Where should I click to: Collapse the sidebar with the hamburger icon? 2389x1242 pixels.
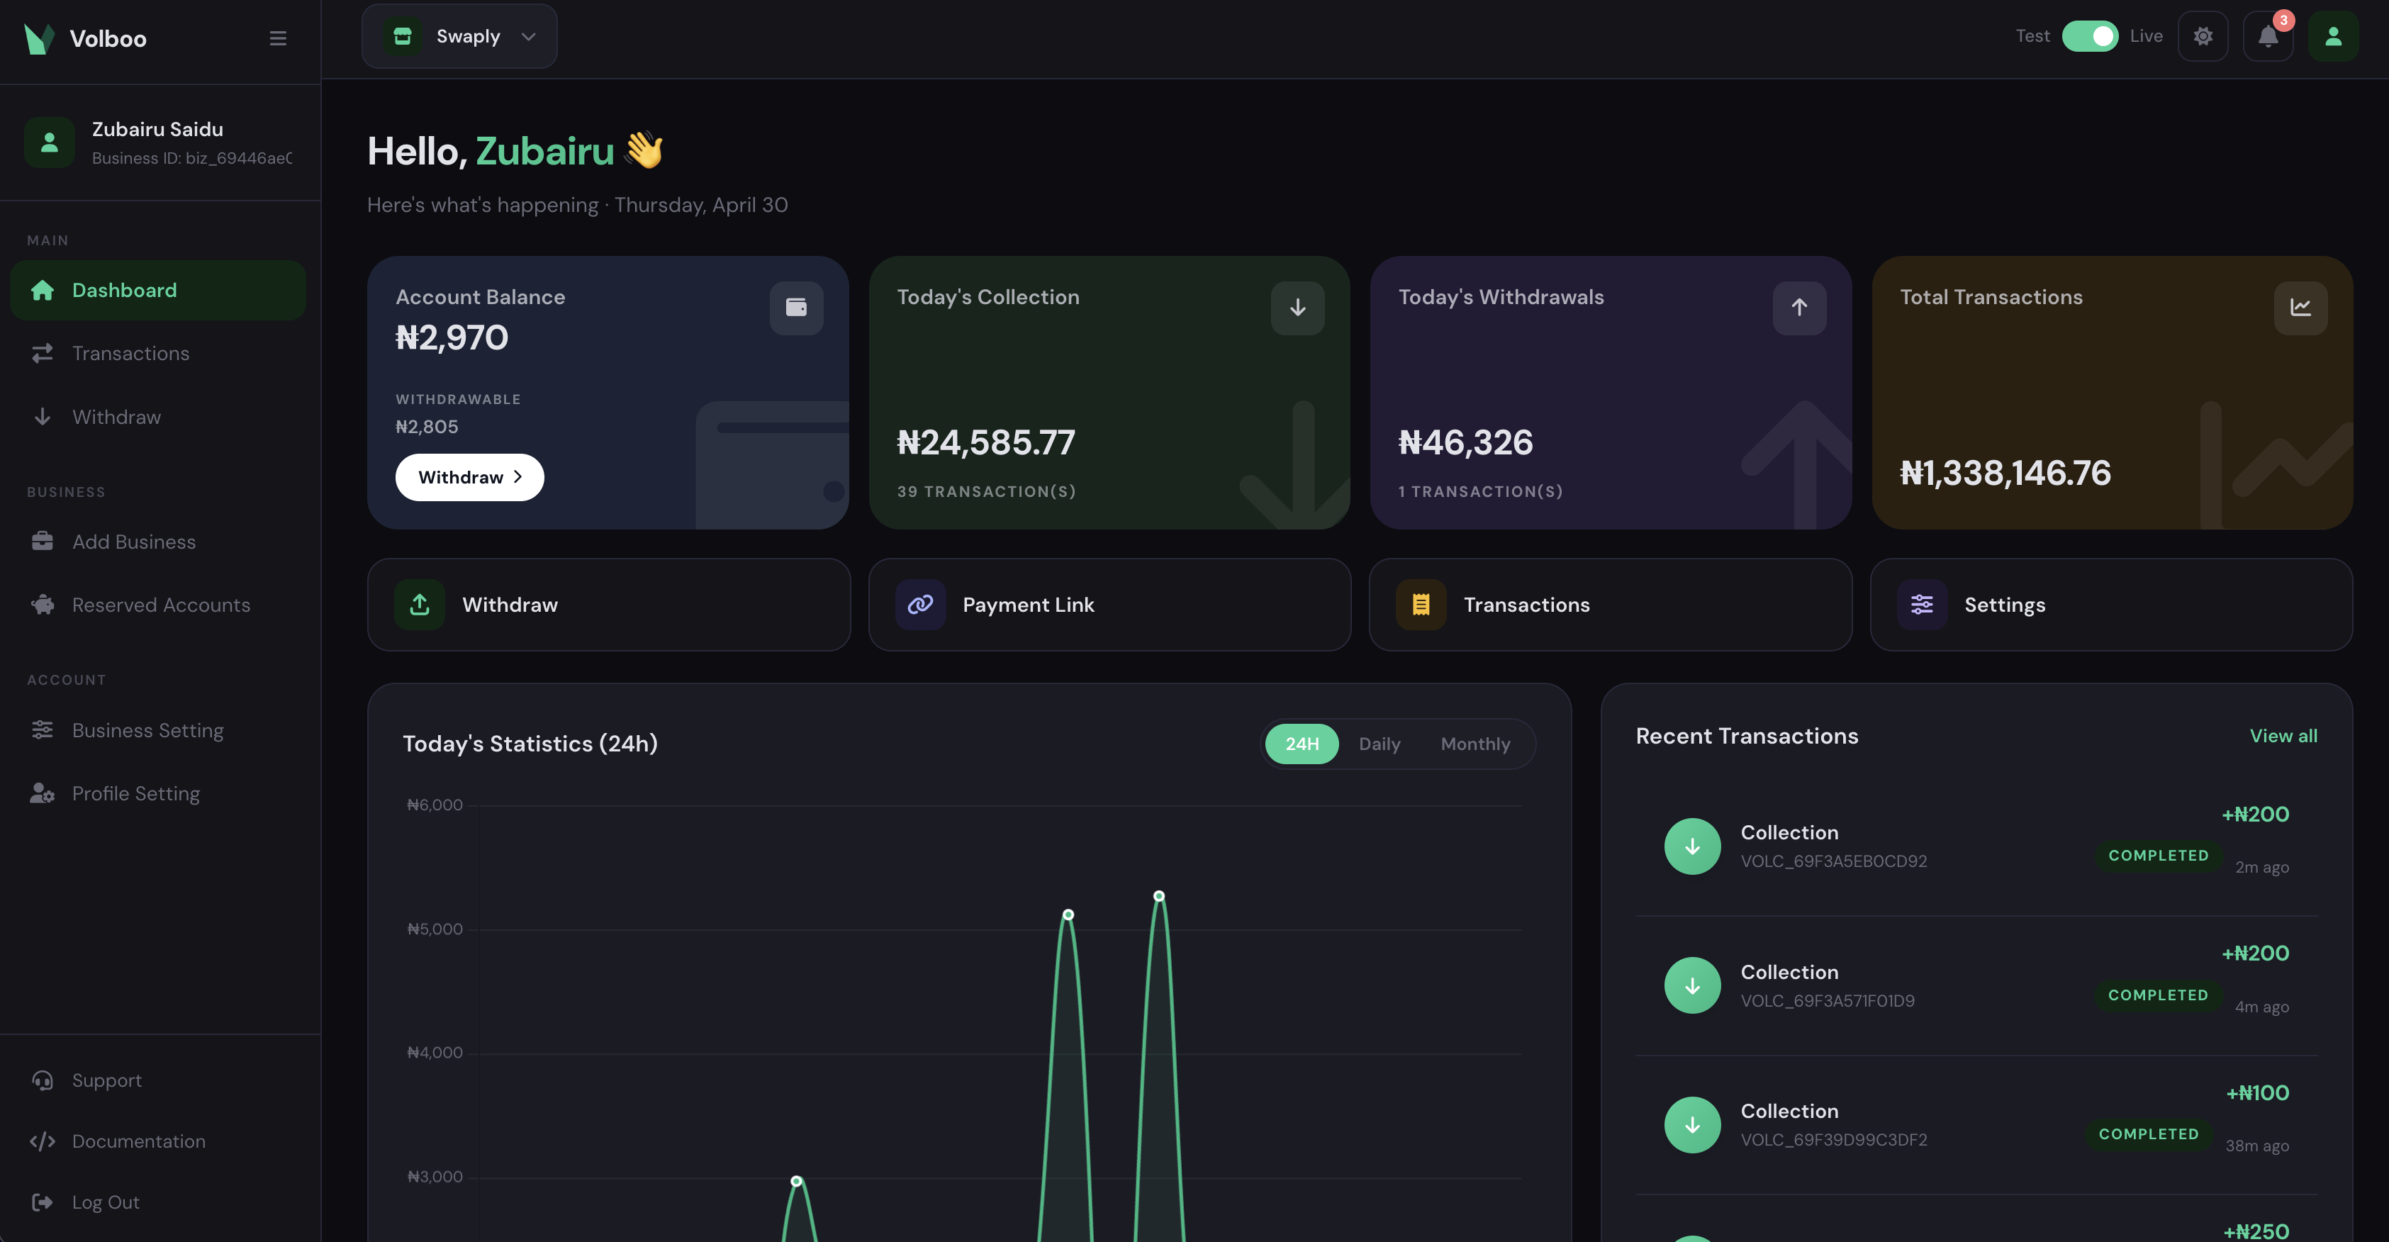pos(277,38)
